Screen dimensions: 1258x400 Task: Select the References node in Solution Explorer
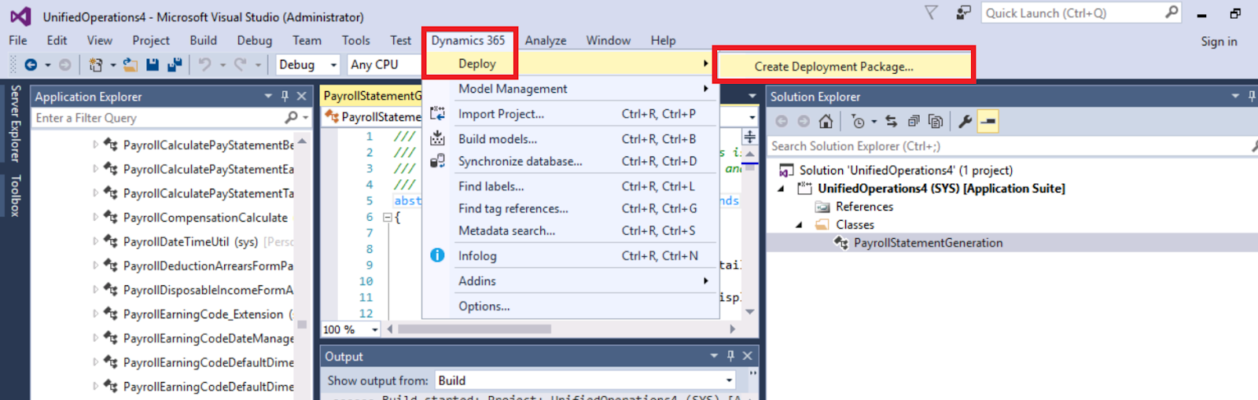click(x=864, y=207)
